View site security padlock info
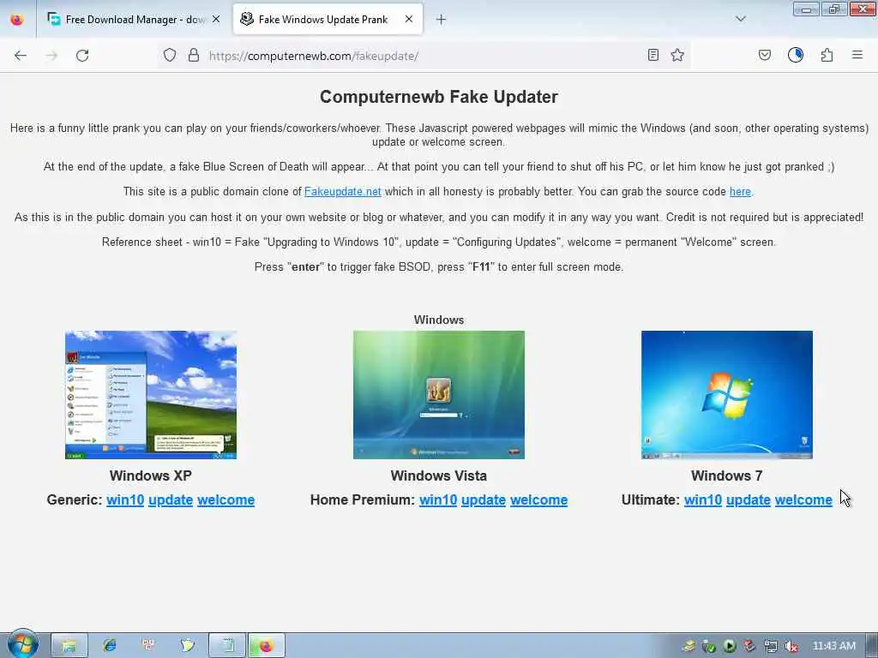This screenshot has width=878, height=658. tap(194, 55)
